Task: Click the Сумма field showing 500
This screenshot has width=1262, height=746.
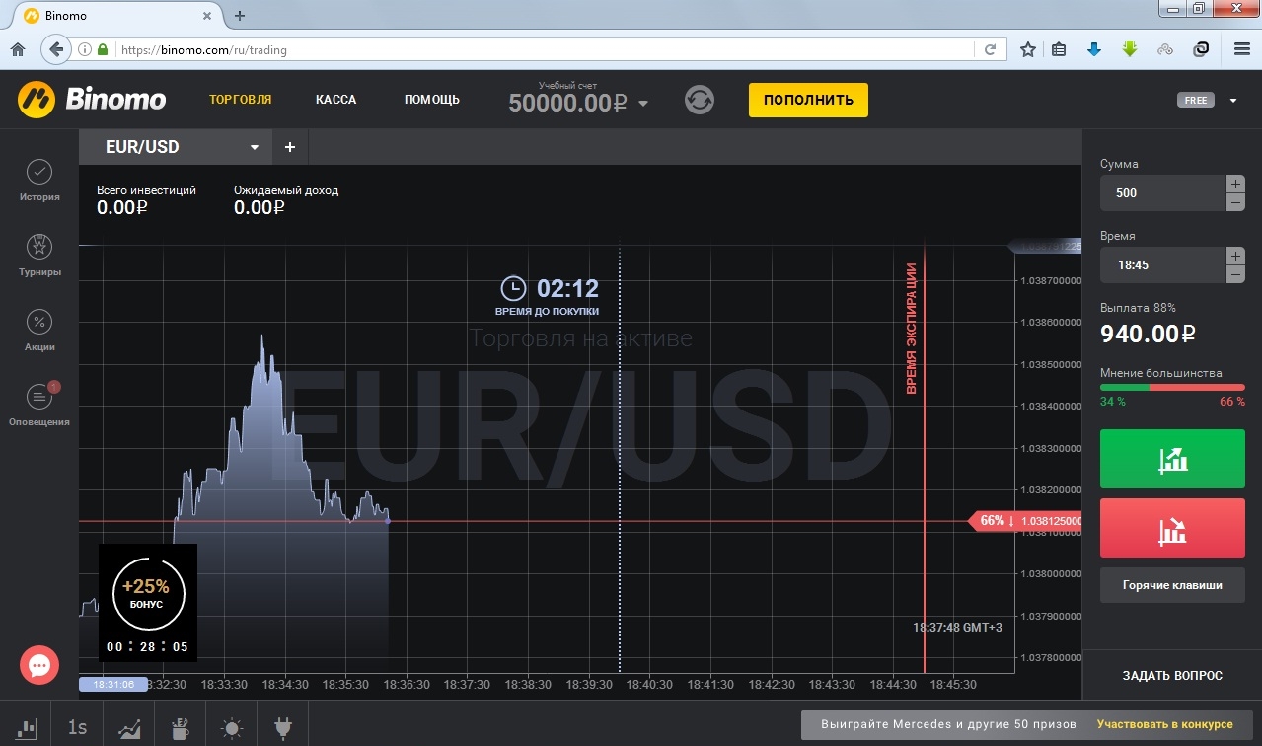Action: pos(1162,193)
